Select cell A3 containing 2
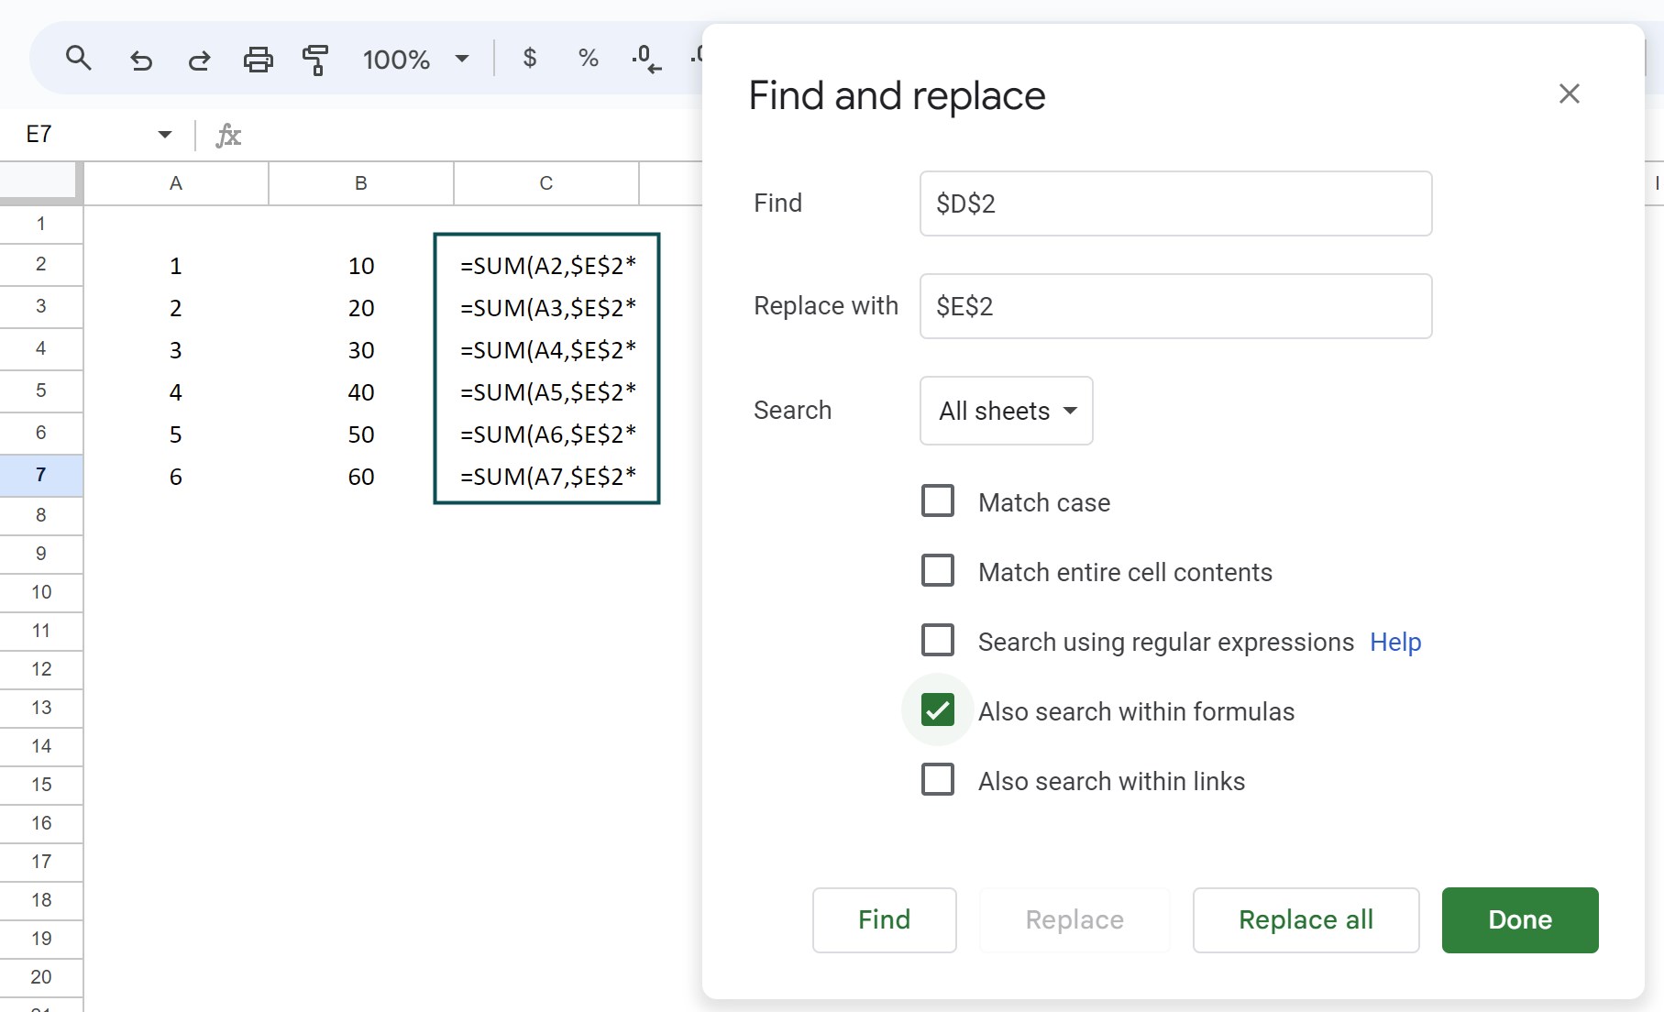 click(x=176, y=308)
